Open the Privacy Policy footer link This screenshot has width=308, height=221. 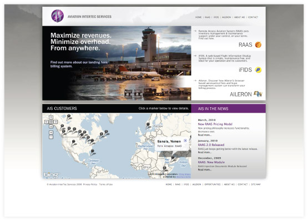tap(90, 184)
